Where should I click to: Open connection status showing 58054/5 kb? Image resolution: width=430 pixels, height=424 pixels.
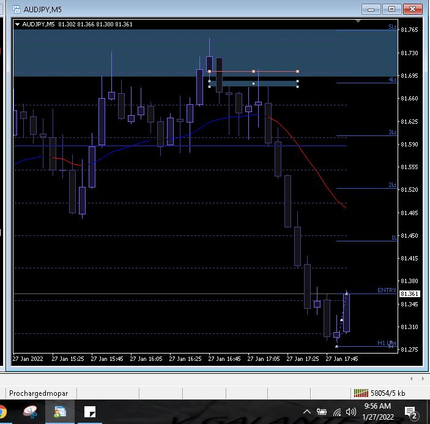coord(379,393)
